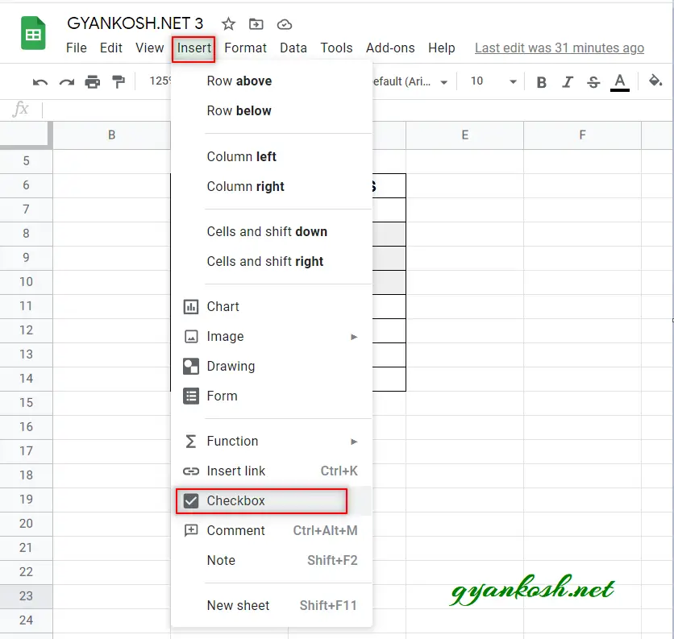Image resolution: width=674 pixels, height=639 pixels.
Task: Insert Row above
Action: tap(271, 81)
